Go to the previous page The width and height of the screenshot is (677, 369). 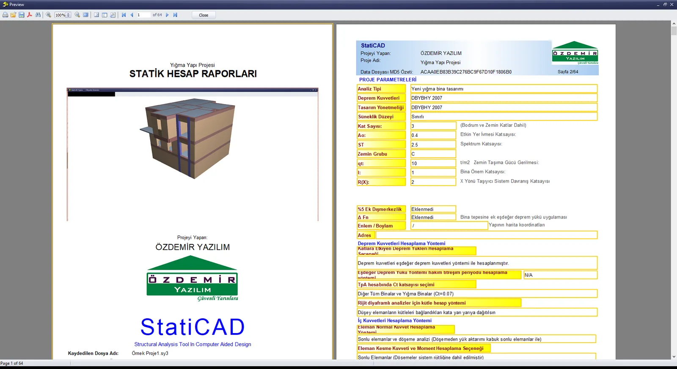pyautogui.click(x=132, y=15)
